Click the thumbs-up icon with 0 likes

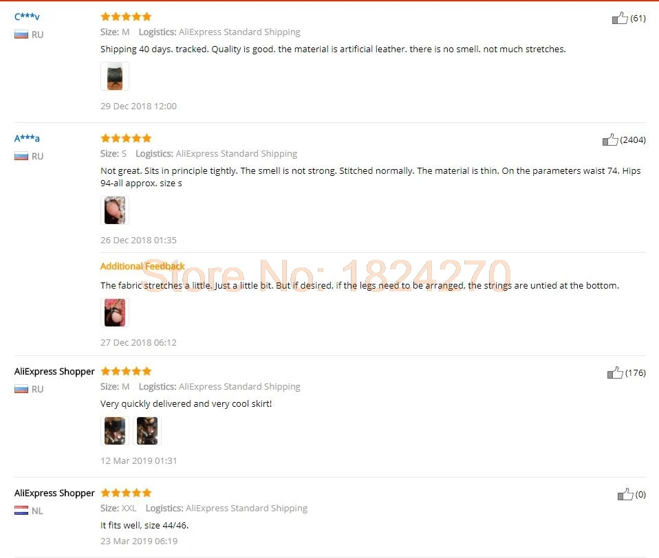click(x=625, y=494)
